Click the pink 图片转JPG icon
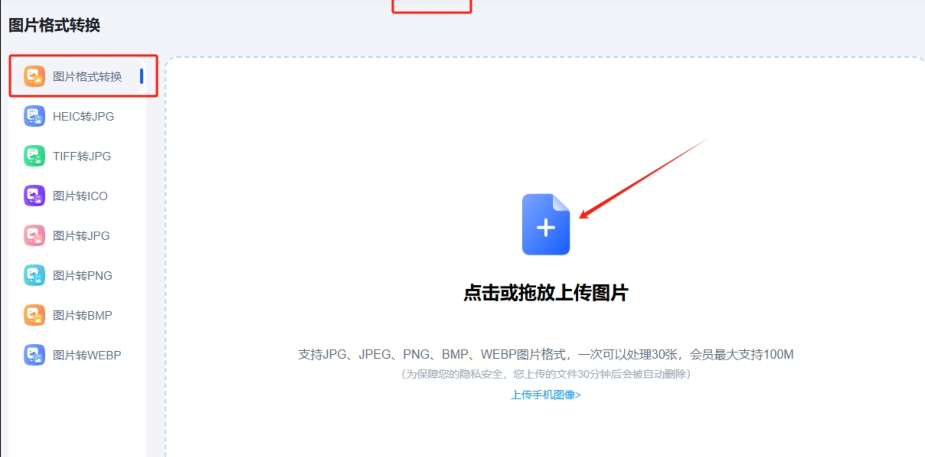925x457 pixels. (x=34, y=235)
